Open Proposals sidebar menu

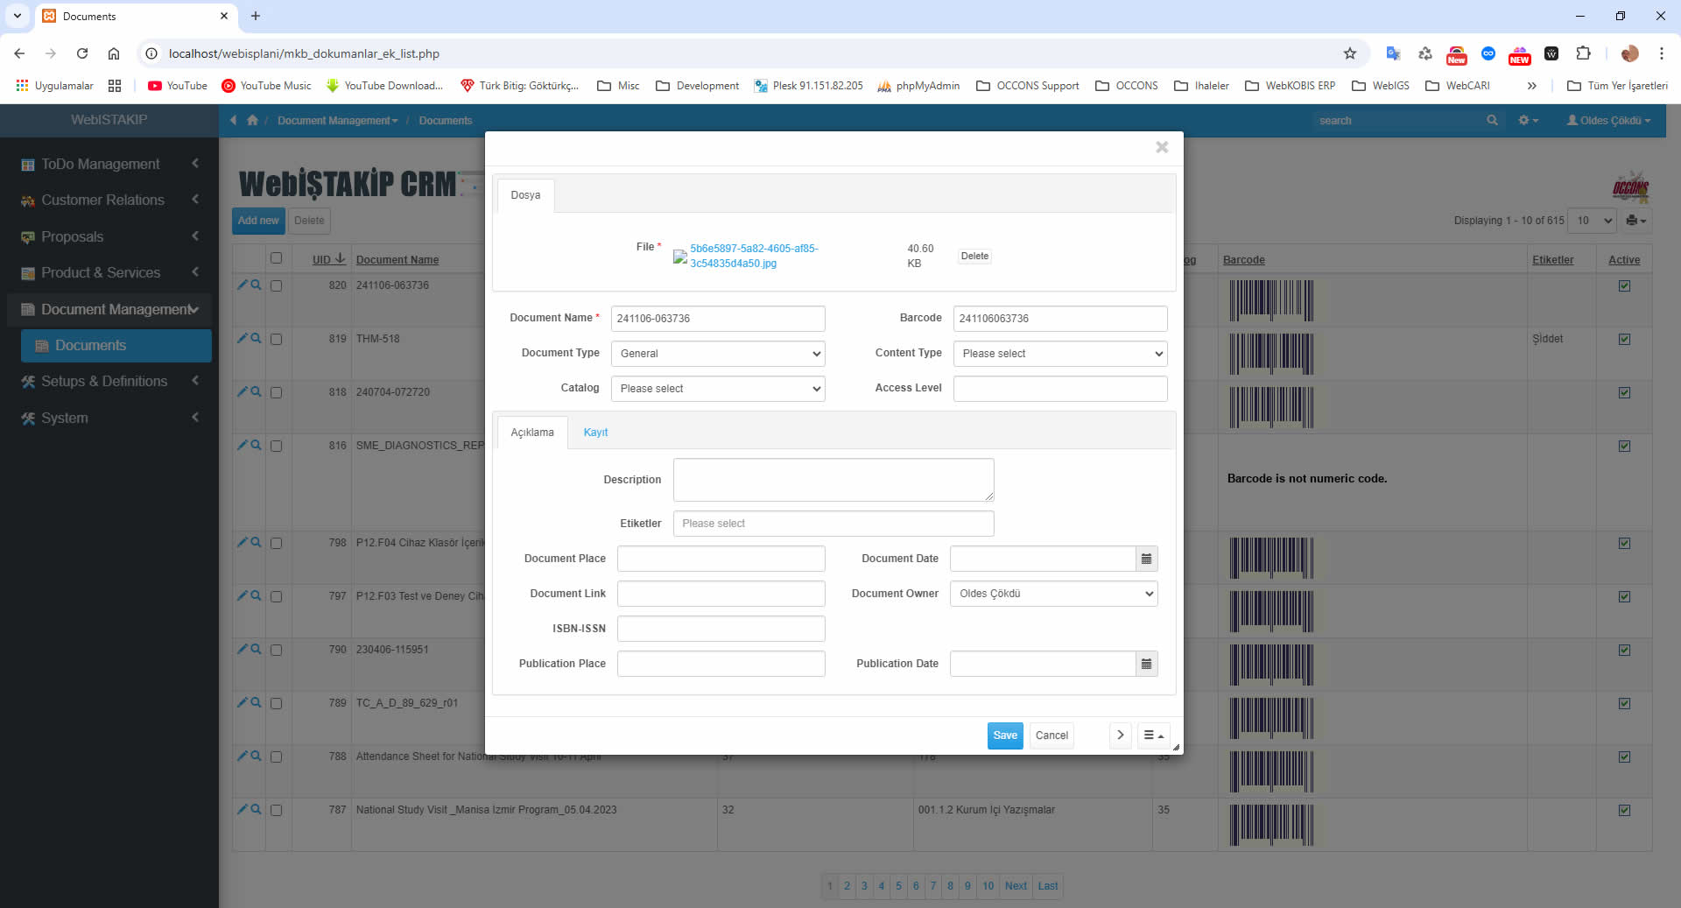pos(109,236)
